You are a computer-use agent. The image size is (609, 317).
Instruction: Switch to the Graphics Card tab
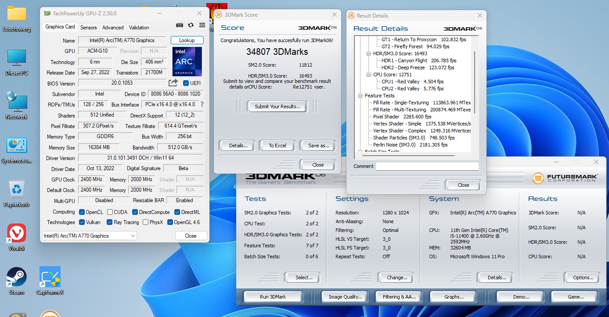(x=60, y=27)
